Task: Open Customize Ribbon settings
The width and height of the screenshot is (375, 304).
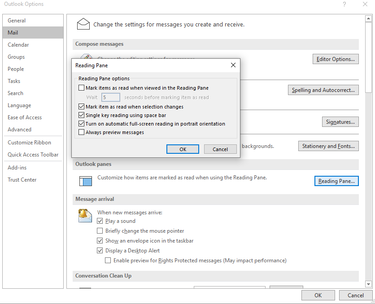Action: 33,143
